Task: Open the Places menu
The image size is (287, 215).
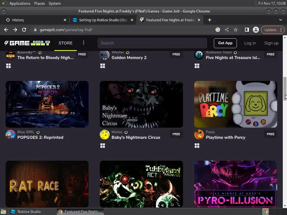Action: (x=40, y=3)
